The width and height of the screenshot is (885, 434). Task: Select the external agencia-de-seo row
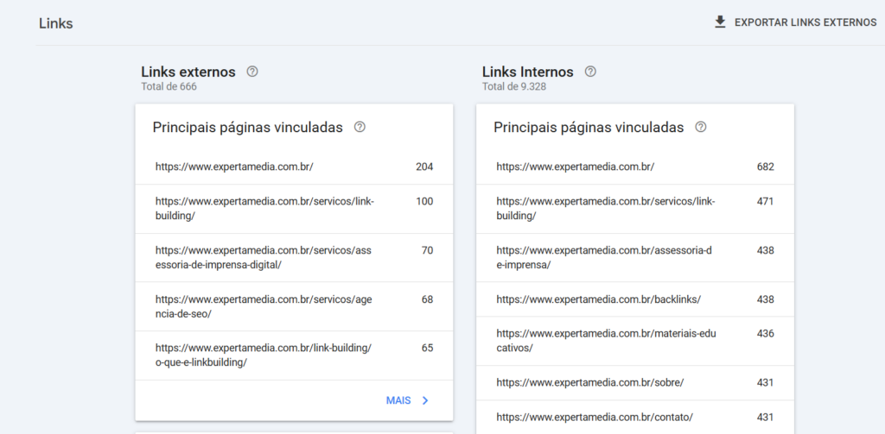pyautogui.click(x=294, y=306)
